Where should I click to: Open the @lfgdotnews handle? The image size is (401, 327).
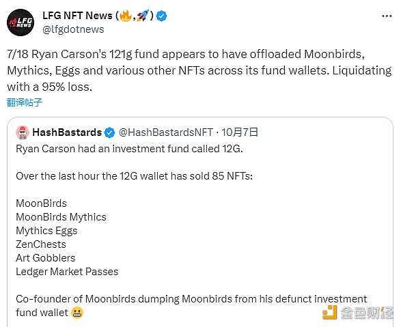(x=73, y=29)
